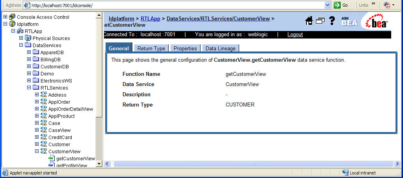Click the ElectronicsWS folder icon
The height and width of the screenshot is (178, 403).
(36, 81)
